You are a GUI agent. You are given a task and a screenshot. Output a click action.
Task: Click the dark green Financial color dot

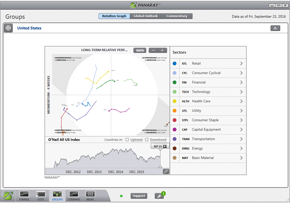174,82
